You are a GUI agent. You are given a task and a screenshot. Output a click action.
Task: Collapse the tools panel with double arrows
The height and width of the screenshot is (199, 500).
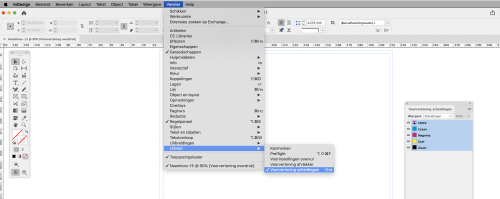coord(27,52)
